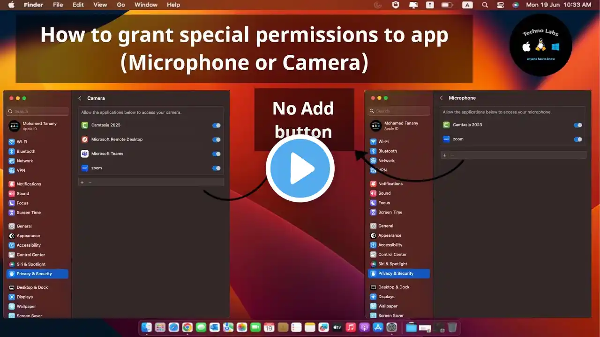Open the Finder menu

pos(33,5)
